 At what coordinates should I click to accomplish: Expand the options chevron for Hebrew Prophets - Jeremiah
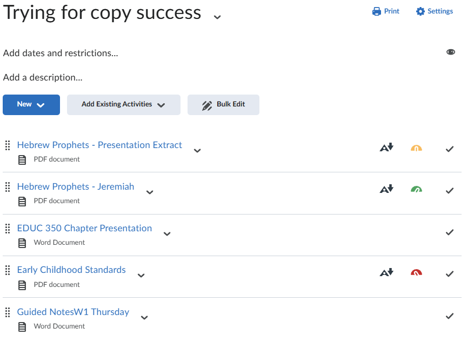click(150, 192)
